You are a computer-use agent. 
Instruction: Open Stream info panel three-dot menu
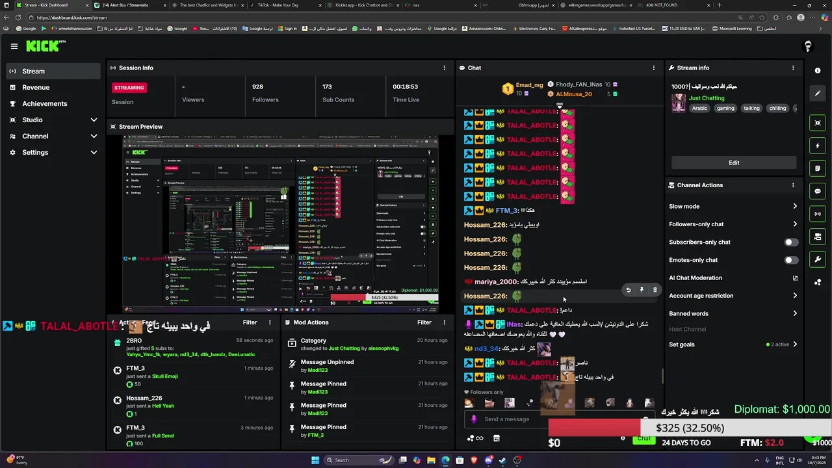(x=793, y=68)
